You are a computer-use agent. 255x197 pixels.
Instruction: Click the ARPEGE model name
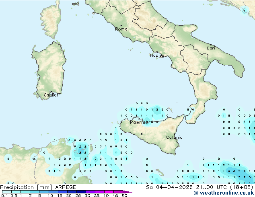coord(66,187)
